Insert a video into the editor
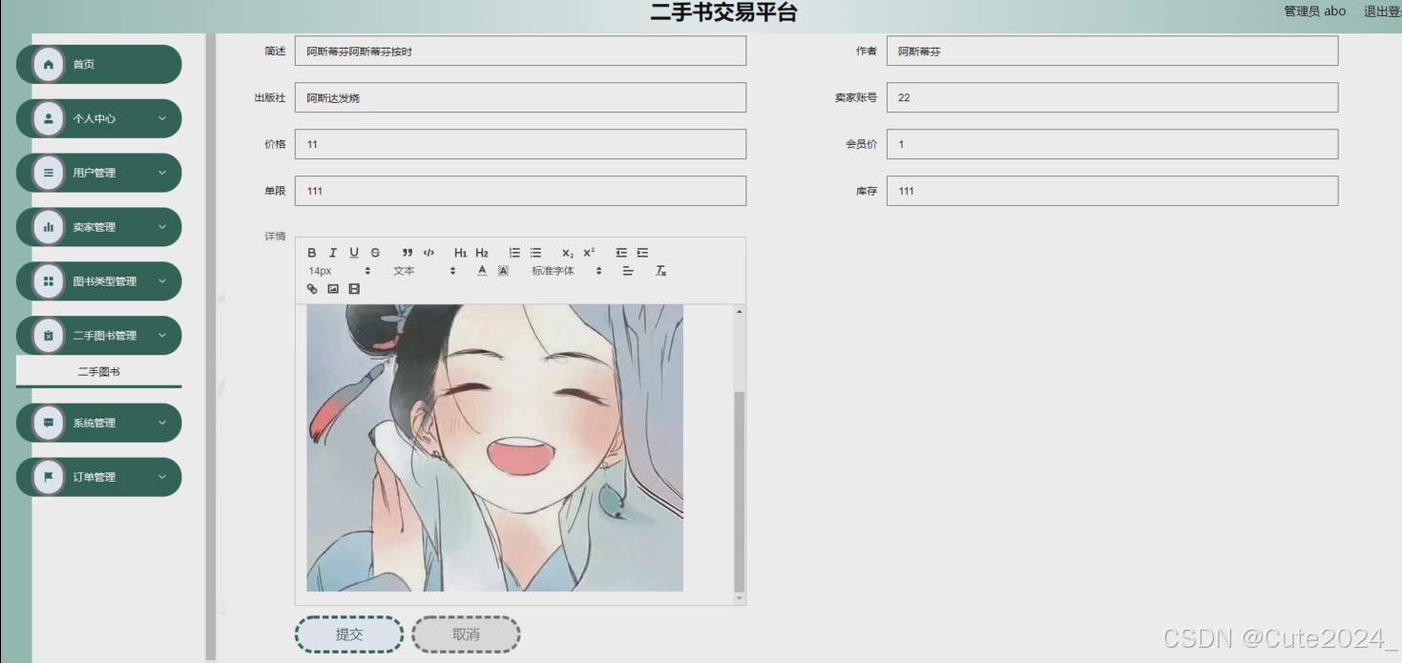The image size is (1402, 663). point(354,289)
